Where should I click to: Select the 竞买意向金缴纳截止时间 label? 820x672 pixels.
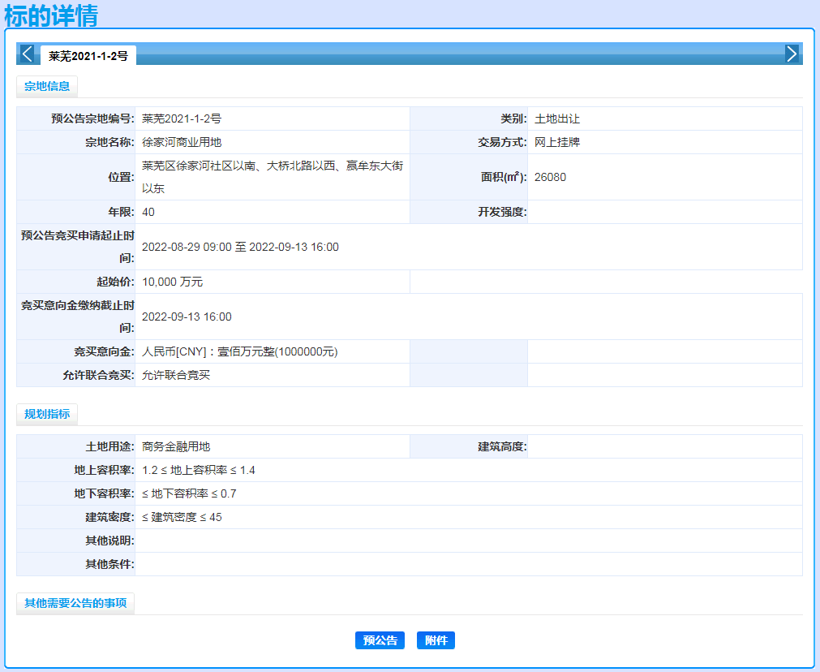click(x=77, y=317)
